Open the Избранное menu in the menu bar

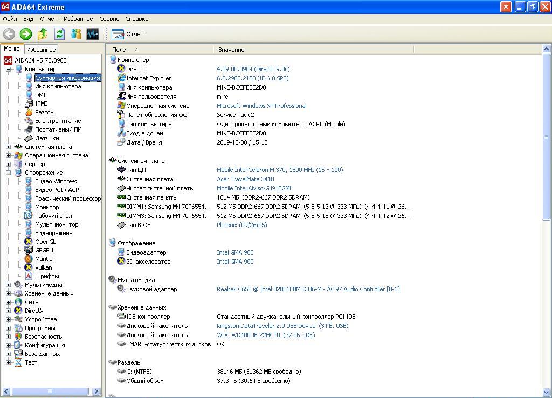coord(78,19)
